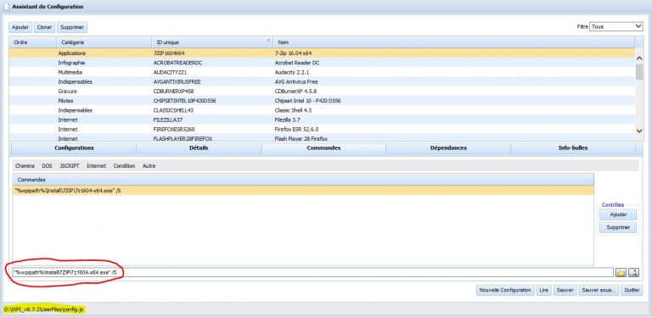Click the Pilotes category cell
This screenshot has width=652, height=317.
click(65, 101)
